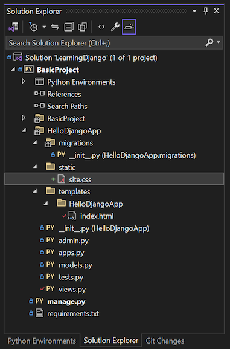The width and height of the screenshot is (230, 349).
Task: Collapse the templates folder
Action: pos(35,191)
